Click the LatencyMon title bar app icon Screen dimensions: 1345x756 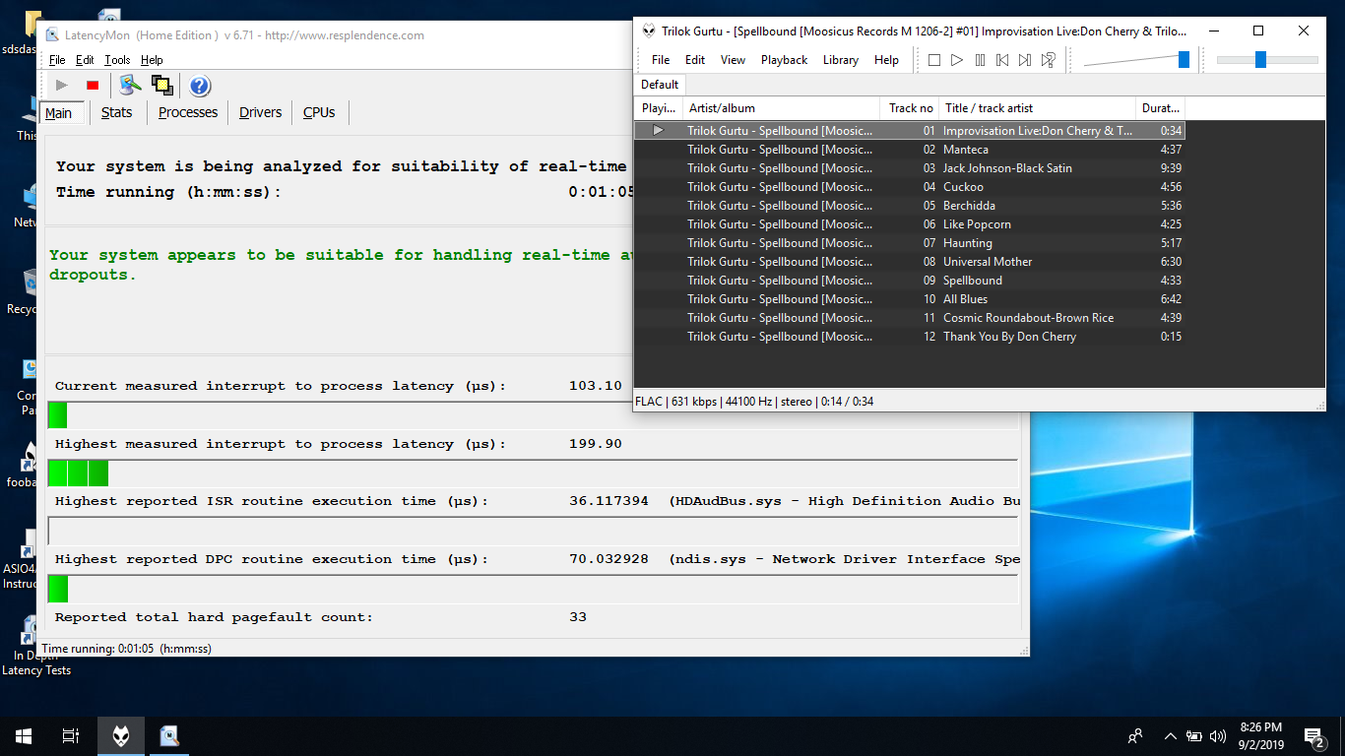(52, 35)
